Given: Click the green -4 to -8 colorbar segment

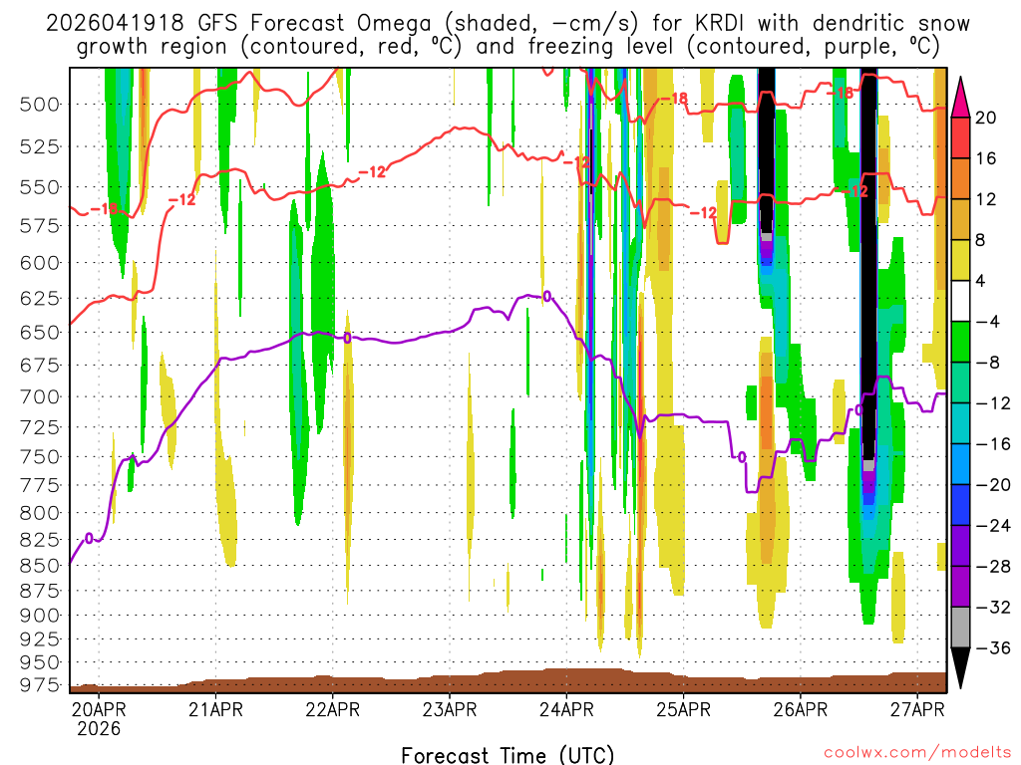Looking at the screenshot, I should tap(960, 342).
